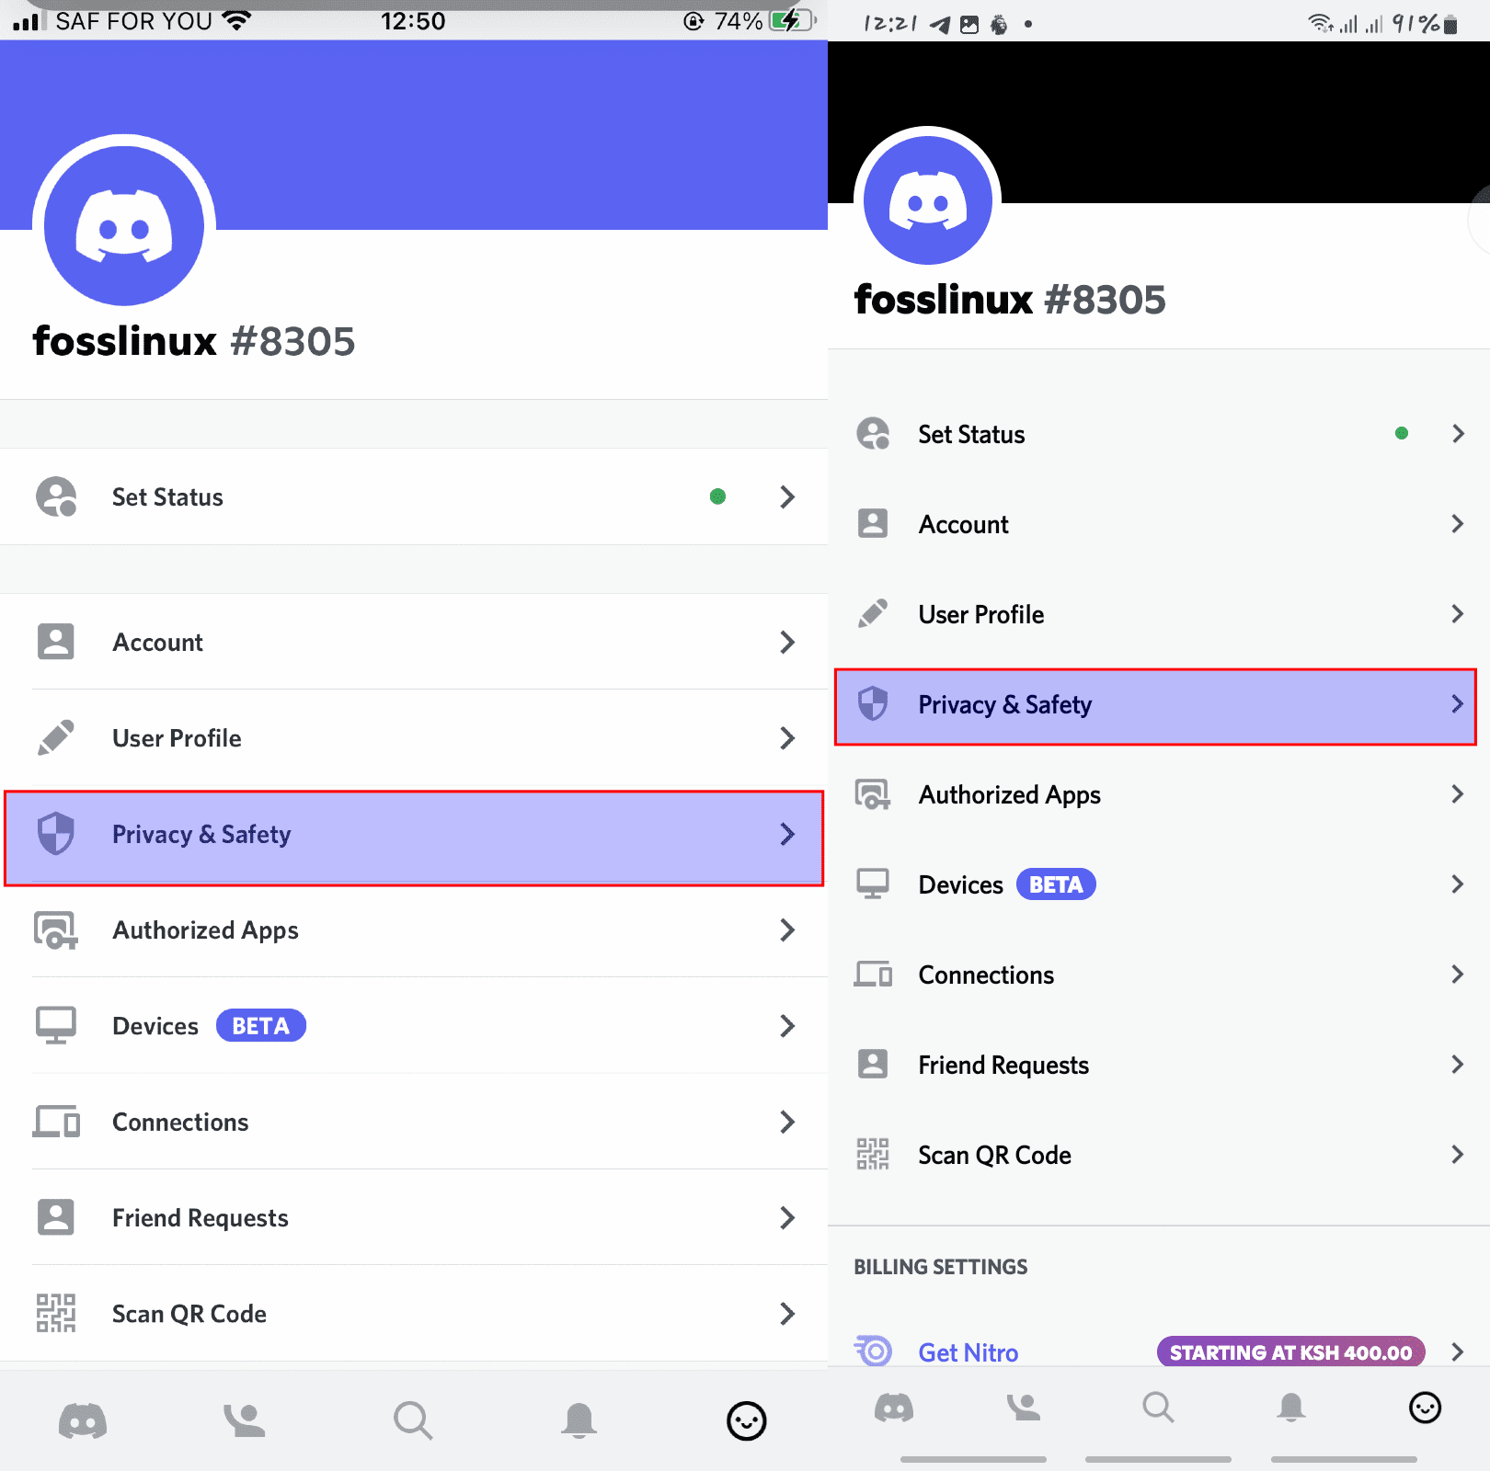Tap the QR code icon in right screen
Viewport: 1490px width, 1471px height.
click(873, 1154)
